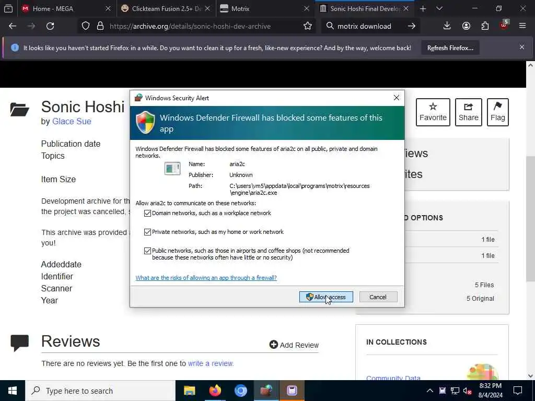The height and width of the screenshot is (401, 535).
Task: Close the Home - MEGA tab
Action: point(108,8)
